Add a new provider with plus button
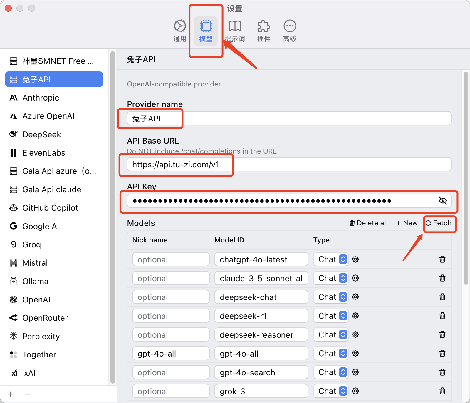Screen dimensions: 470x403 (11, 394)
